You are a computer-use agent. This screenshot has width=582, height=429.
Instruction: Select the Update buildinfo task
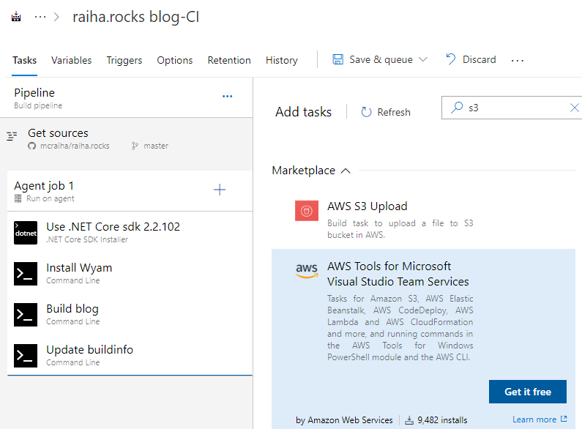click(130, 356)
